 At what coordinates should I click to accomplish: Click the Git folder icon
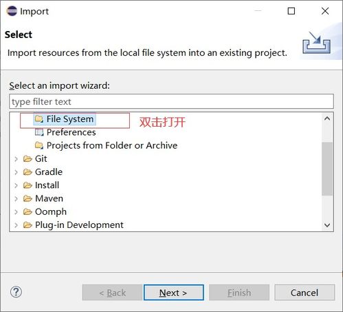pyautogui.click(x=27, y=158)
